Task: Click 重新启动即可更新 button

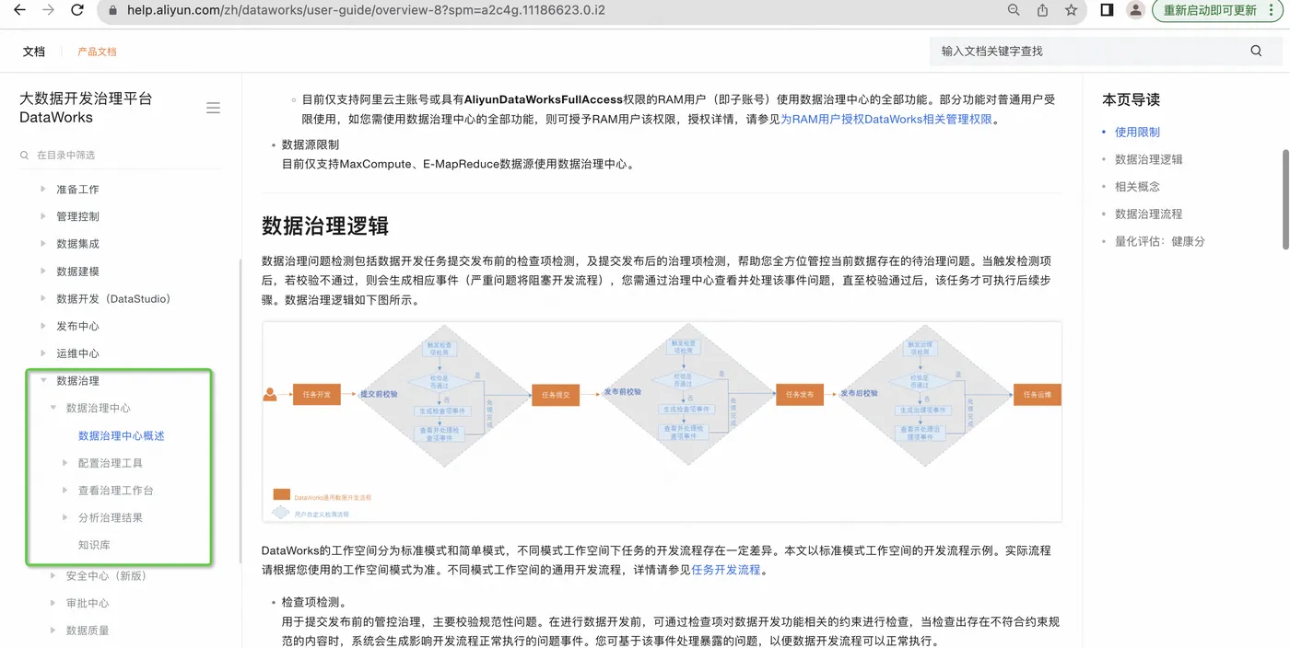Action: (x=1216, y=10)
